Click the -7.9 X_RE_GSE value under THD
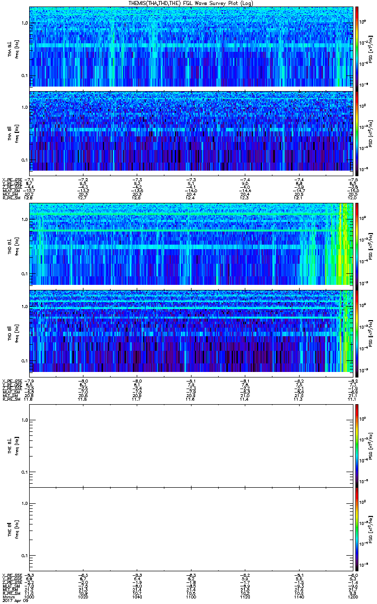This screenshot has height=604, width=377. [x=29, y=381]
